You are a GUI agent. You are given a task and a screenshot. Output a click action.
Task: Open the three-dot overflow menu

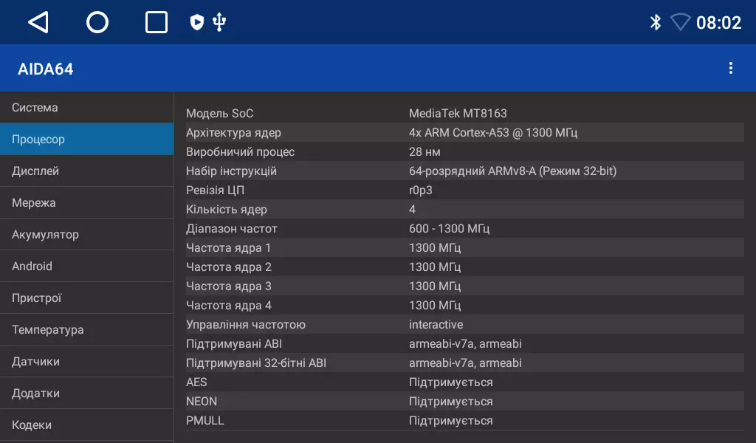(x=730, y=69)
